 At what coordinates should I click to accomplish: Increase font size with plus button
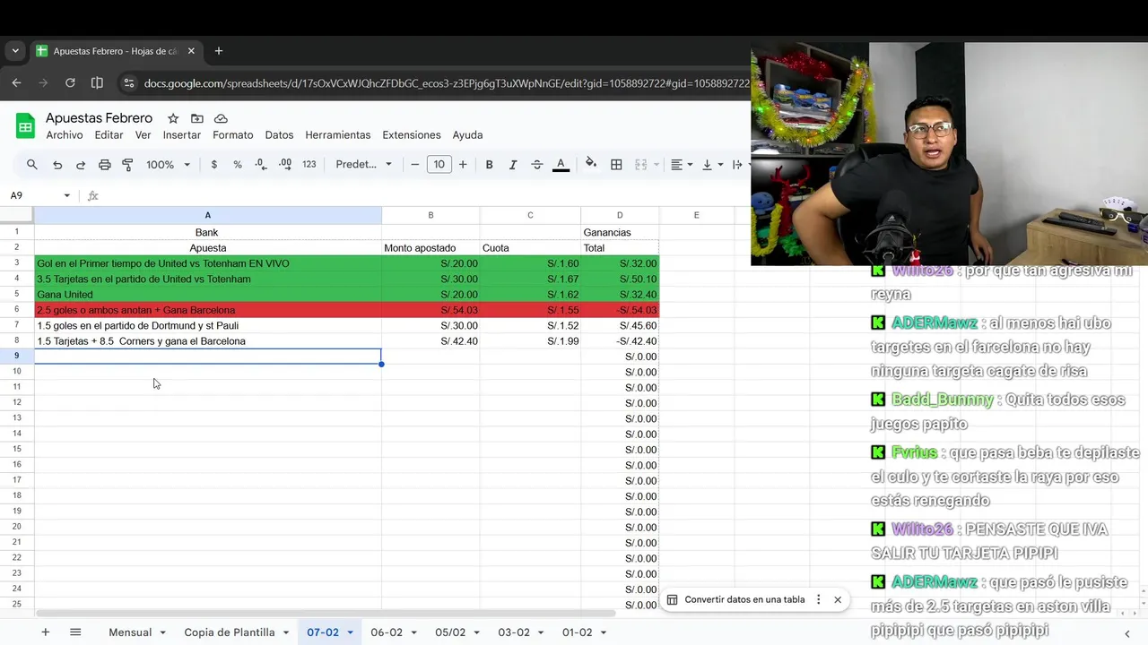(x=463, y=165)
